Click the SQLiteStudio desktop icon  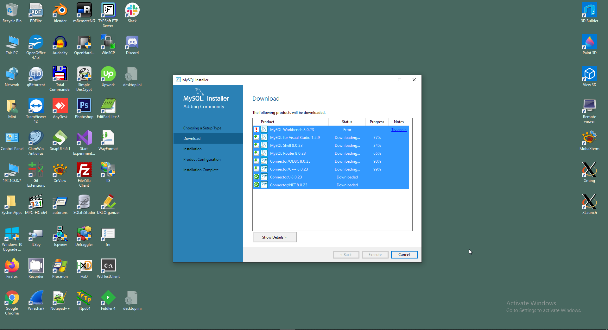[x=84, y=205]
